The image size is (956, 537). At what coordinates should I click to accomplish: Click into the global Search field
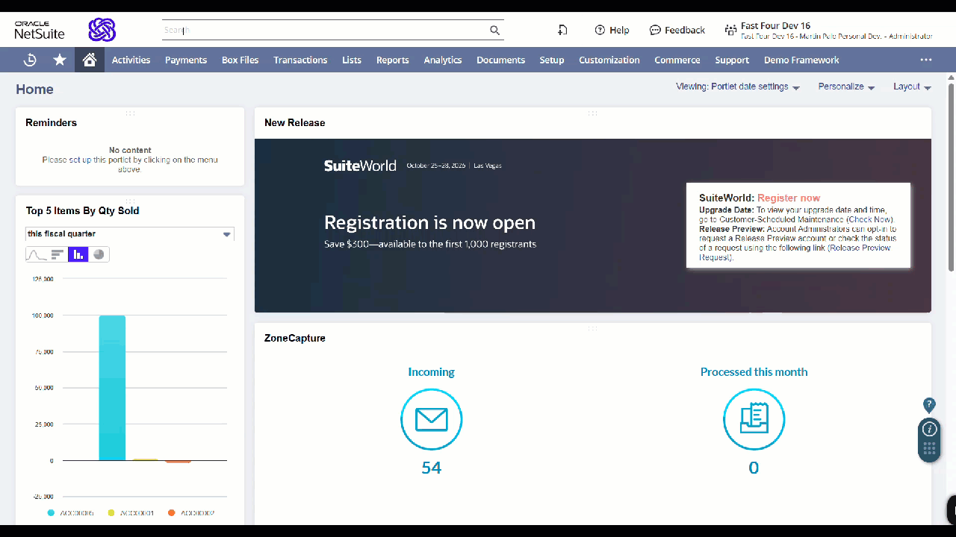point(325,30)
